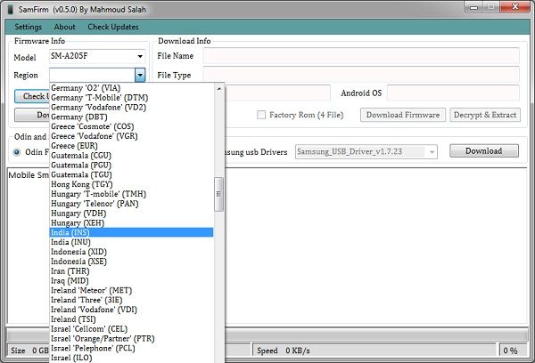Click the File Type field

361,75
